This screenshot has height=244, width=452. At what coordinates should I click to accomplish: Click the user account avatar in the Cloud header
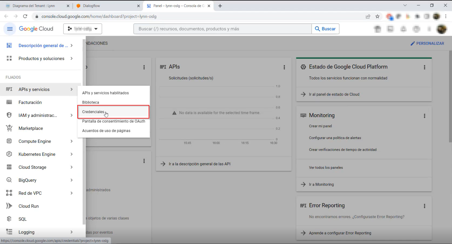tap(442, 29)
